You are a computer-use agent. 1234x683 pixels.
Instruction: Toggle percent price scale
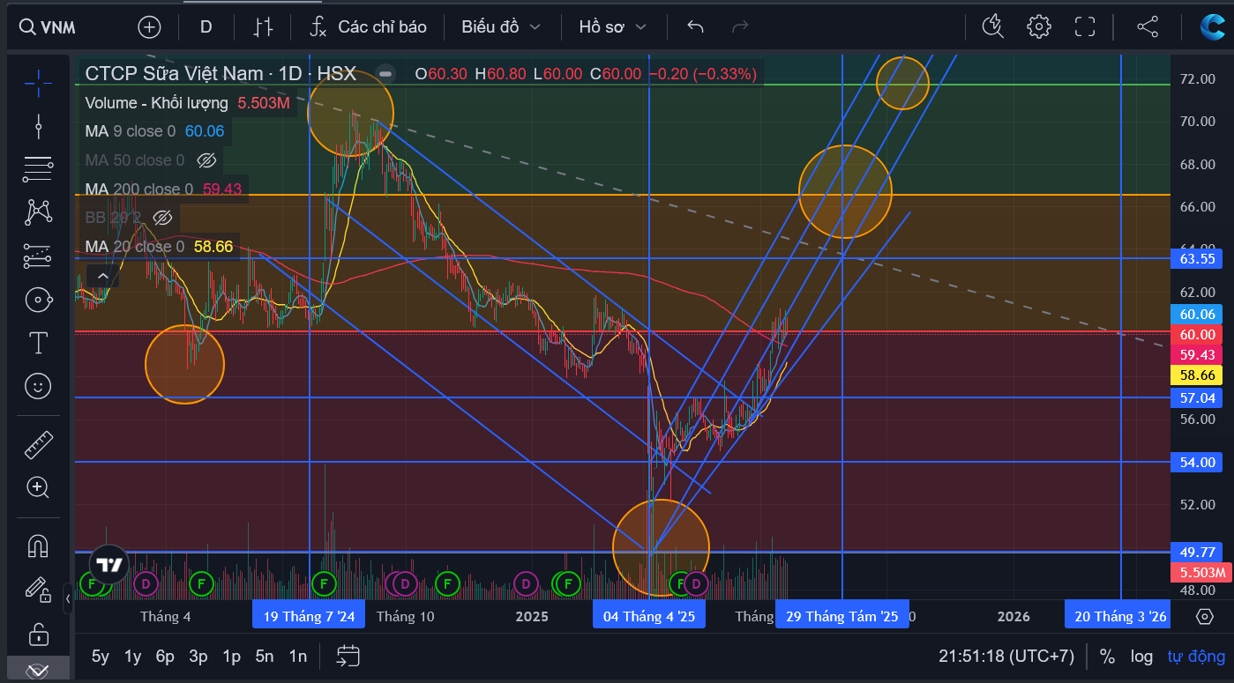[x=1107, y=657]
